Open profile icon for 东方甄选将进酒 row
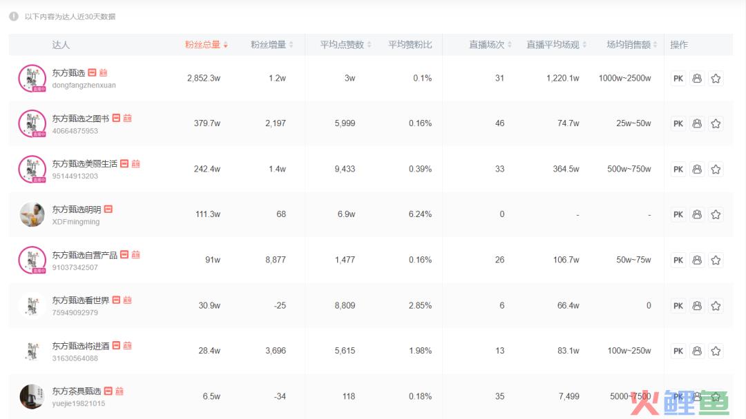This screenshot has width=746, height=419. 697,351
